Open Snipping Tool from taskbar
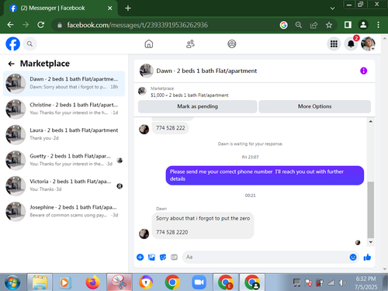The height and width of the screenshot is (291, 388). tap(120, 282)
